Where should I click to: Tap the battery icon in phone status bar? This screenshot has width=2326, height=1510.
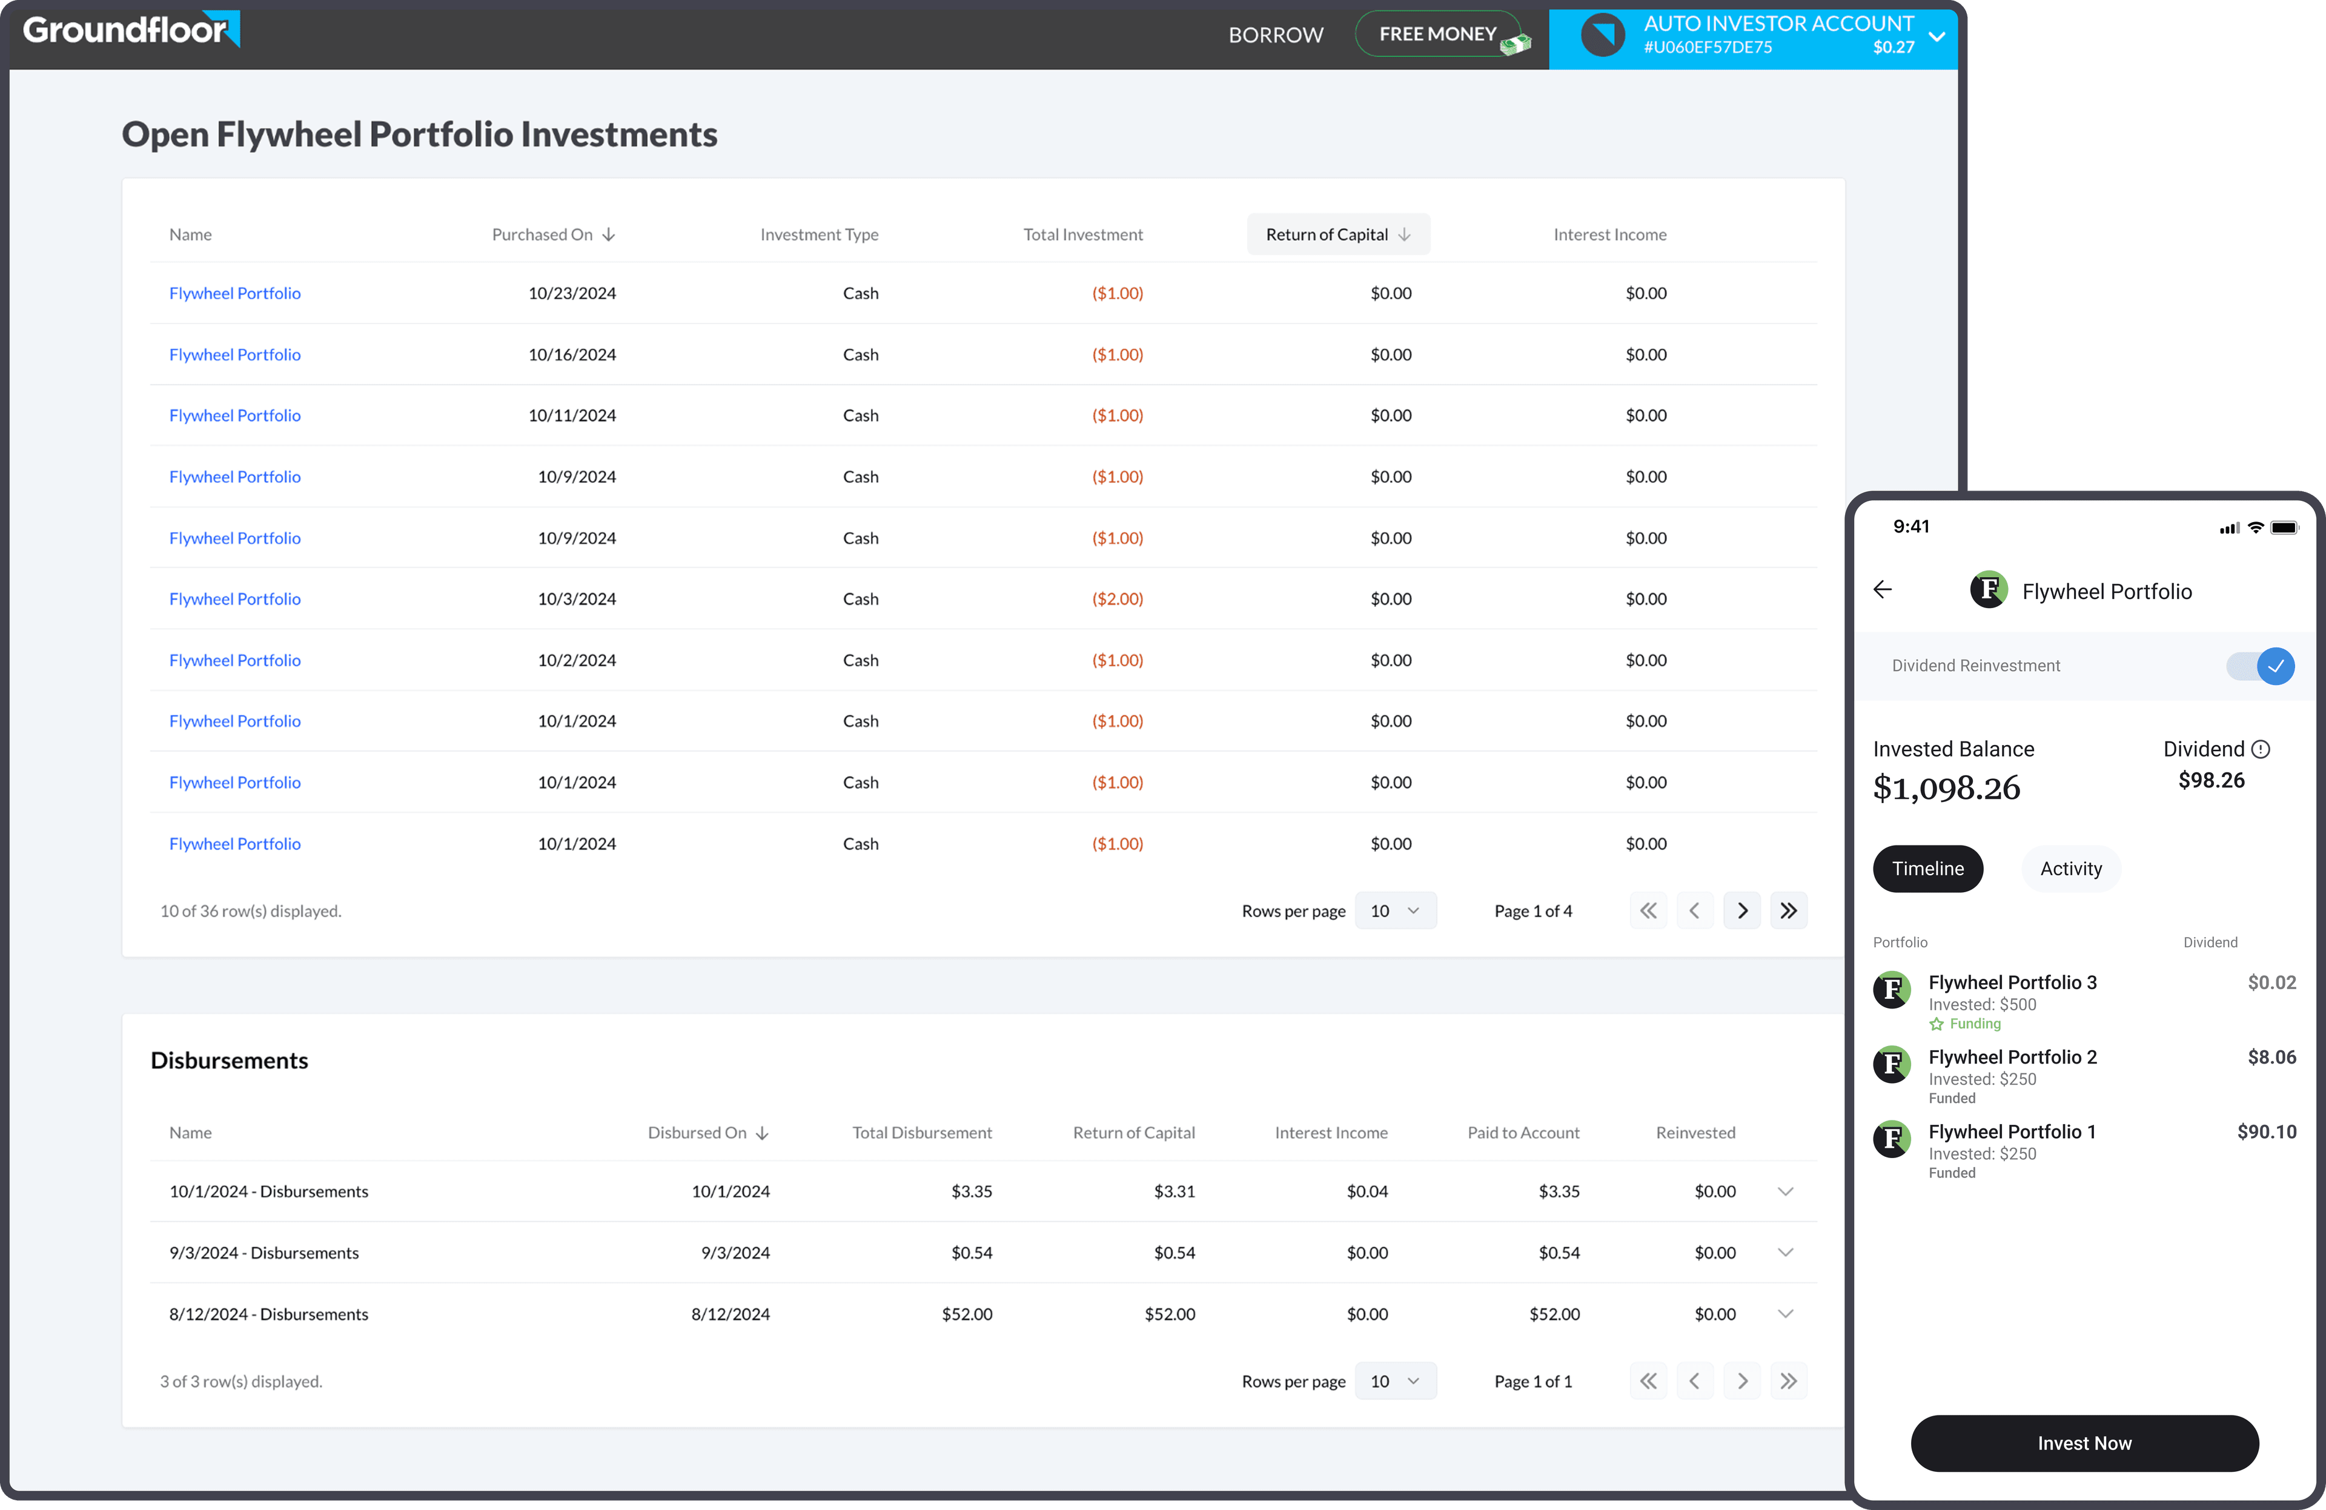pos(2285,528)
